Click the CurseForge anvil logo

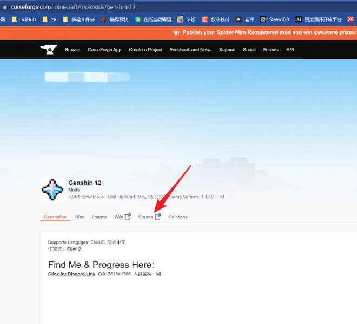click(x=48, y=49)
